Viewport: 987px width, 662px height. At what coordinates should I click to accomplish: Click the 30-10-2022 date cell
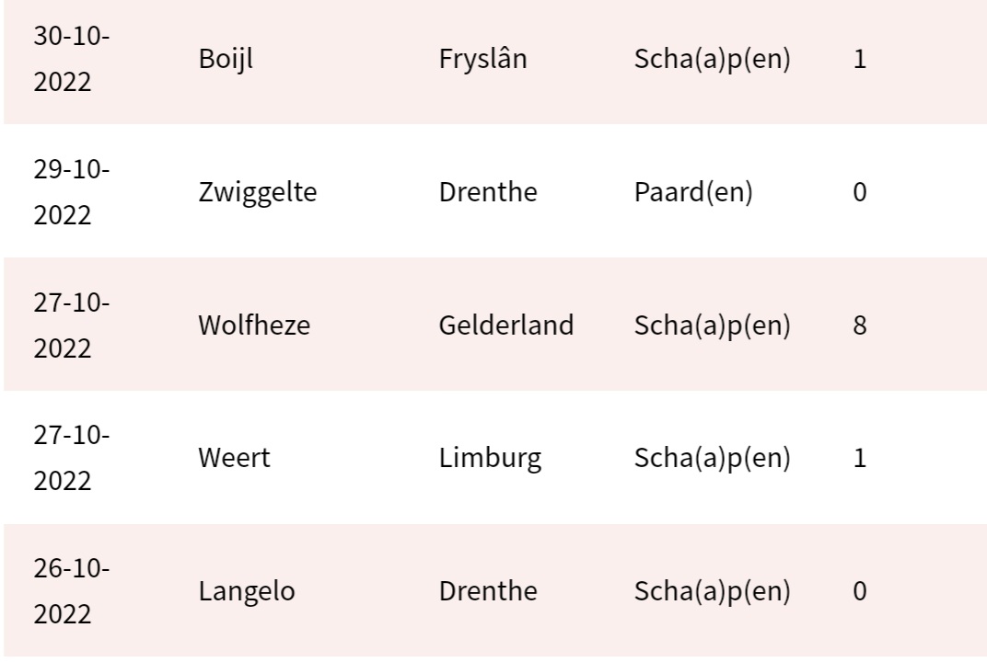(x=70, y=62)
